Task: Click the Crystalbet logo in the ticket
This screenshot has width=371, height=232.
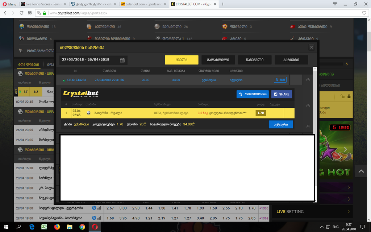Action: (81, 94)
